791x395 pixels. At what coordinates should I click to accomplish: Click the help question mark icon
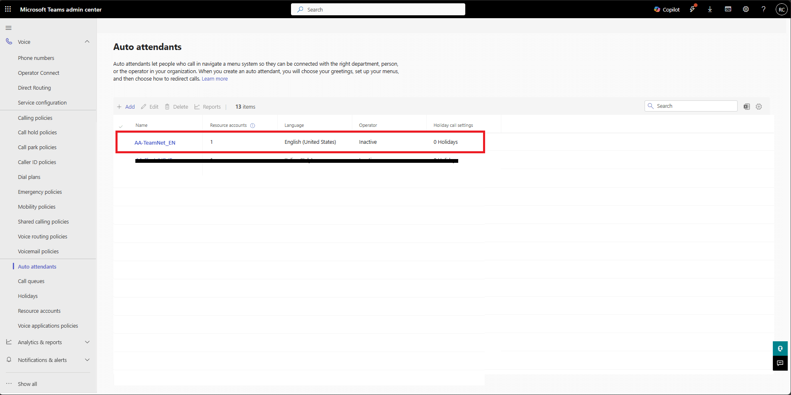(x=763, y=10)
